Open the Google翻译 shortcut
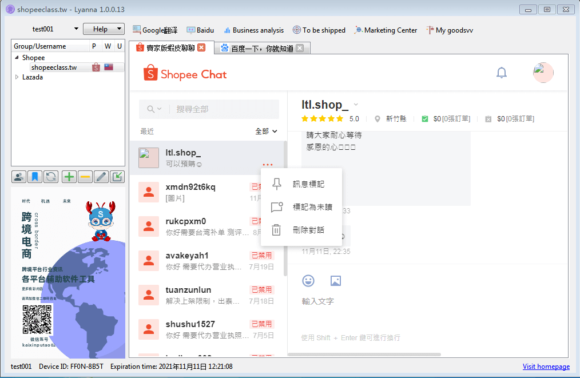Viewport: 580px width, 378px height. (x=155, y=30)
